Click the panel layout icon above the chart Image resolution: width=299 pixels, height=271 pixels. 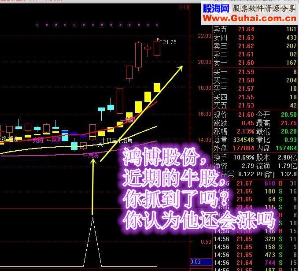coord(187,7)
